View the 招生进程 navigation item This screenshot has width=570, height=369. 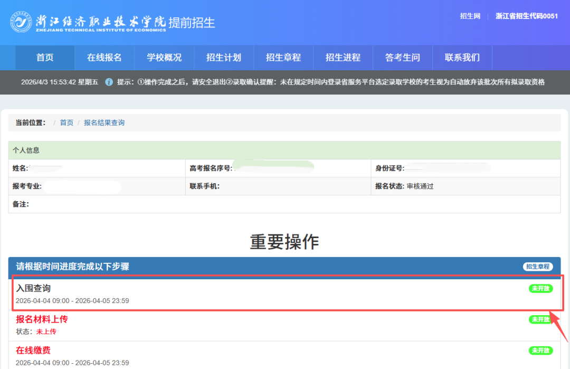[x=343, y=58]
